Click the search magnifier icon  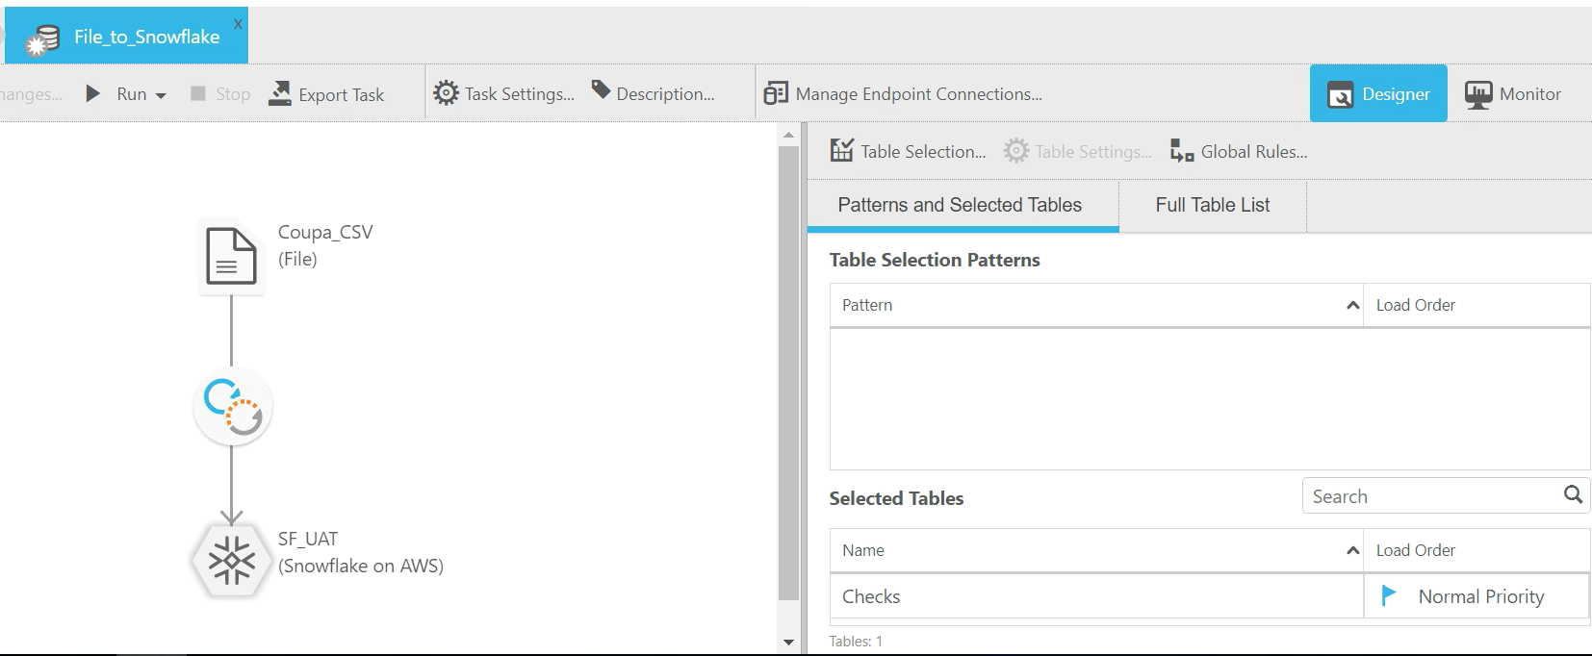point(1573,494)
